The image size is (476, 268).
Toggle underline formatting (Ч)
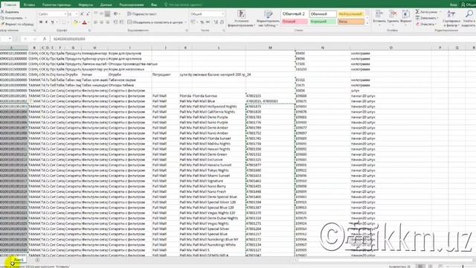tap(53, 22)
